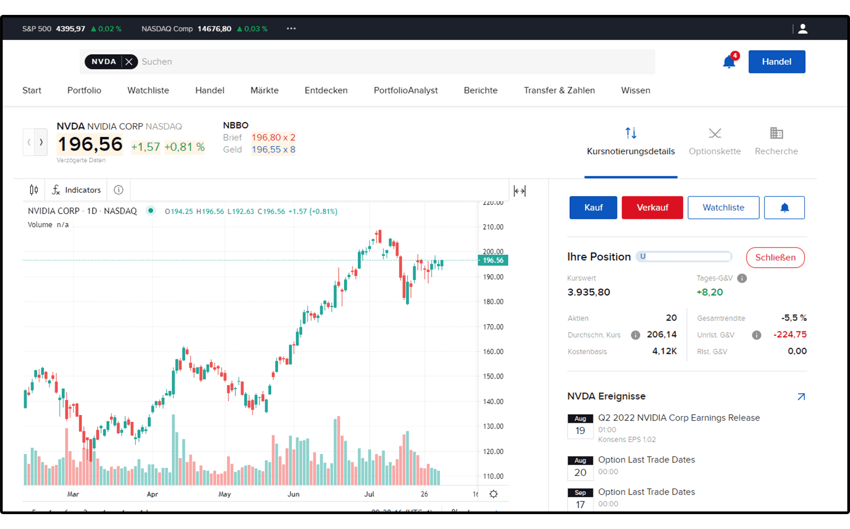The height and width of the screenshot is (529, 850).
Task: Open the user account profile icon
Action: pos(803,29)
